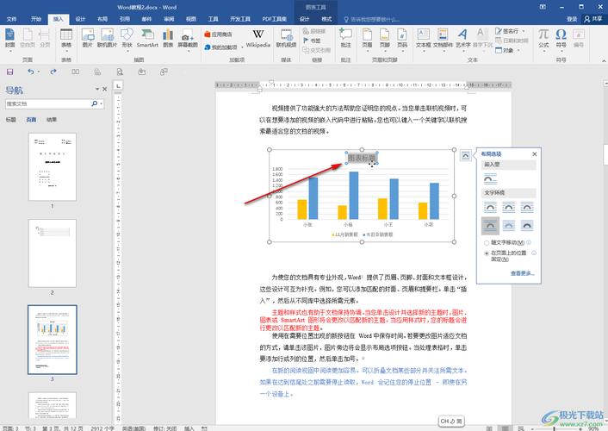
Task: Choose the Tight text wrapping option
Action: point(509,208)
